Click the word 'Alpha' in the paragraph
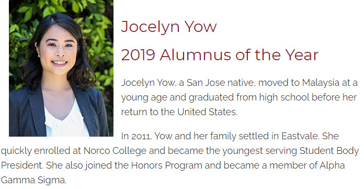Image resolution: width=364 pixels, height=189 pixels. click(x=332, y=165)
